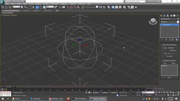
Task: Select the Unlink Selection tool
Action: pos(6,7)
